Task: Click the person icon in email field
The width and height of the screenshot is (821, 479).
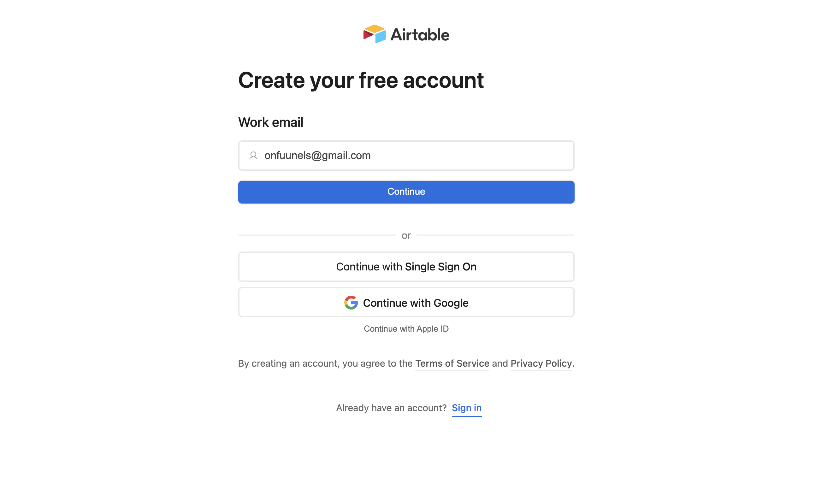Action: (x=253, y=156)
